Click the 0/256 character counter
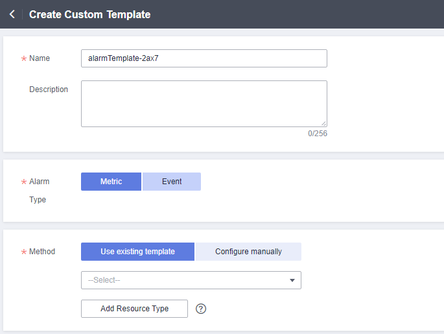The height and width of the screenshot is (334, 444). point(318,134)
